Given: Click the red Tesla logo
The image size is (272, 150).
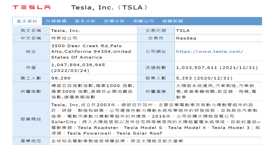Looking at the screenshot, I should pos(31,7).
